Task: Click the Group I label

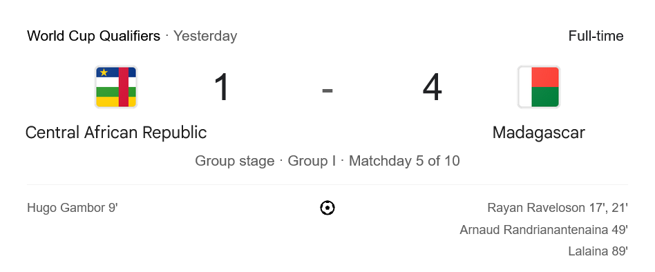Action: [312, 161]
